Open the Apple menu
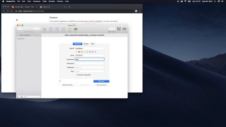 [3, 1]
